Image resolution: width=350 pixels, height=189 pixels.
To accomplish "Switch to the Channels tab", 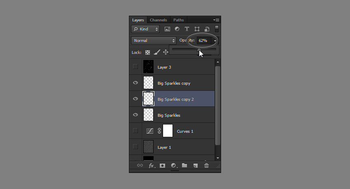I will tap(158, 20).
